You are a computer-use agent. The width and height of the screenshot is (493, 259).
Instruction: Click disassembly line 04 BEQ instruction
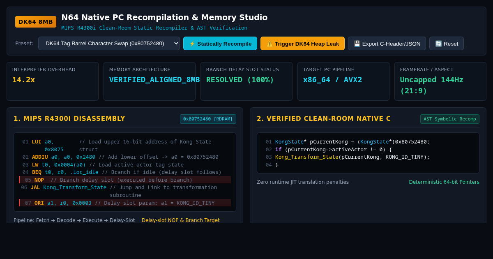(x=125, y=172)
